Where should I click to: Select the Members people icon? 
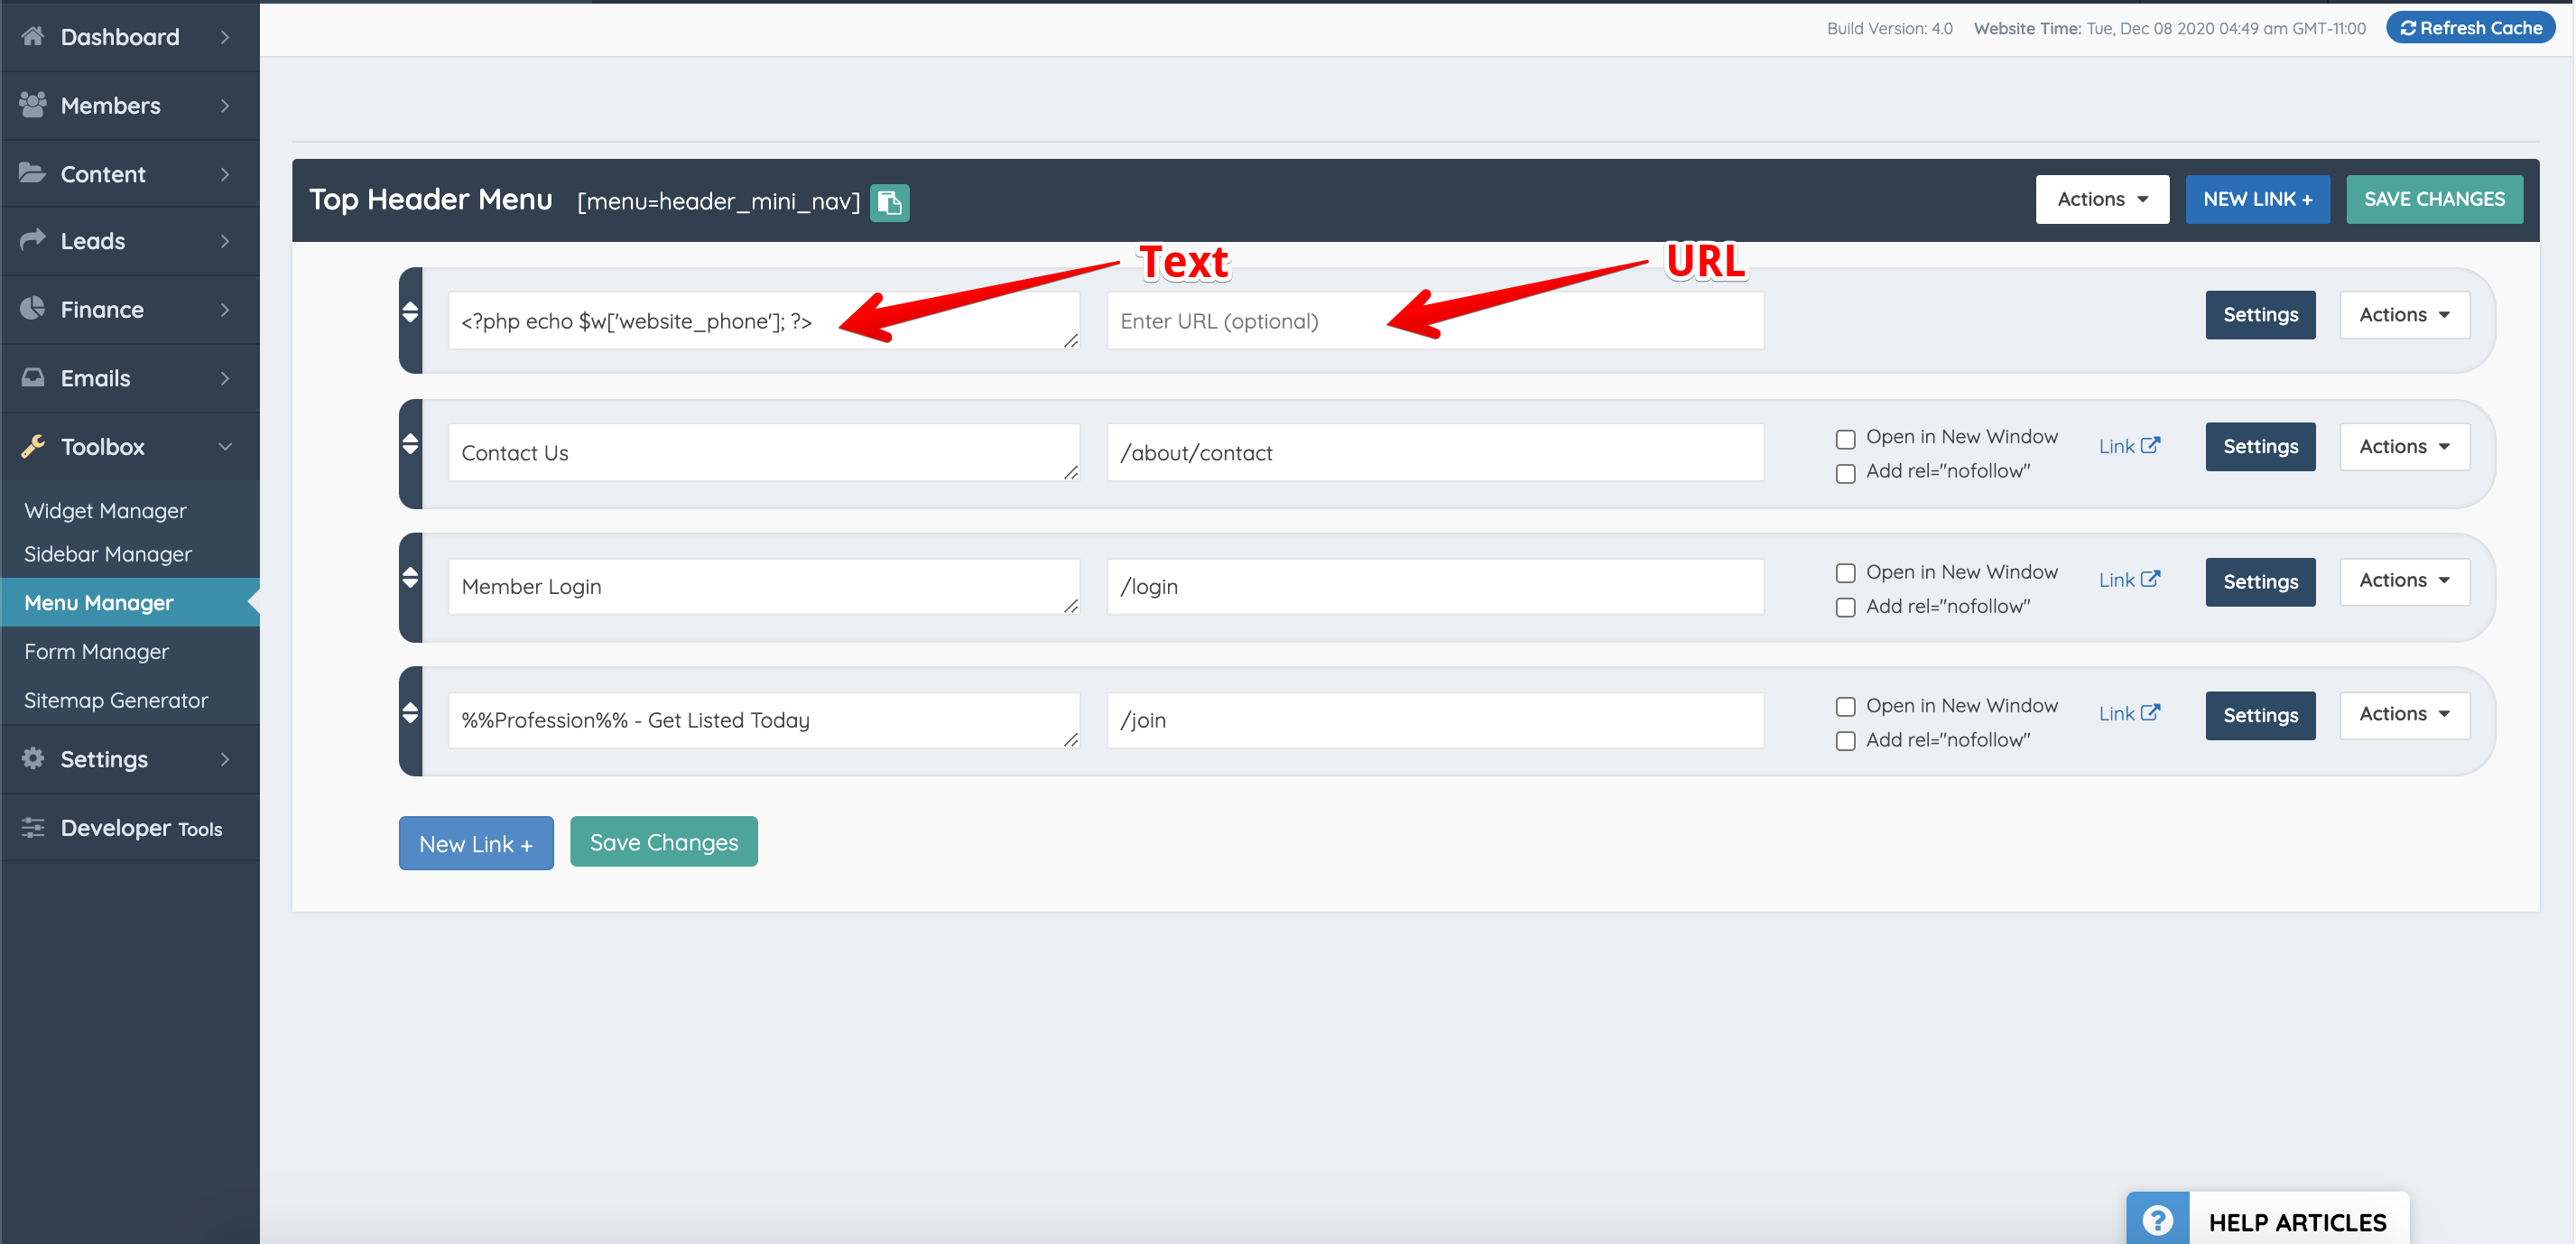[x=32, y=104]
